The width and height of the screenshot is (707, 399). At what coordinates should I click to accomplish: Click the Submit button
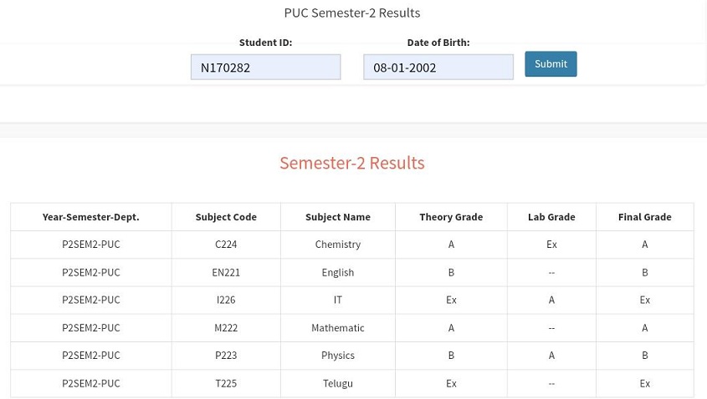551,64
